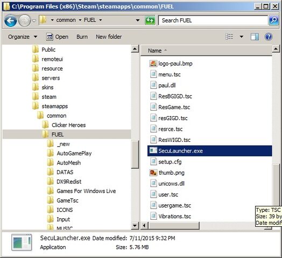
Task: Click the SecuLauncher.exe application icon
Action: tap(153, 150)
